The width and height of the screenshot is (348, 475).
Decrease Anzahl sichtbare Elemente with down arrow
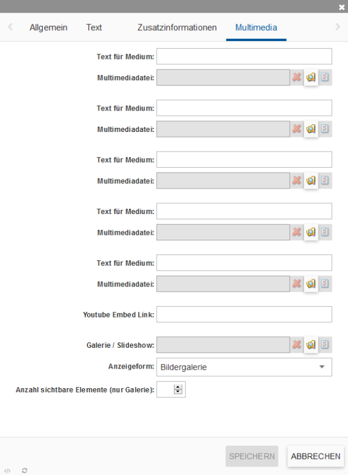(178, 391)
